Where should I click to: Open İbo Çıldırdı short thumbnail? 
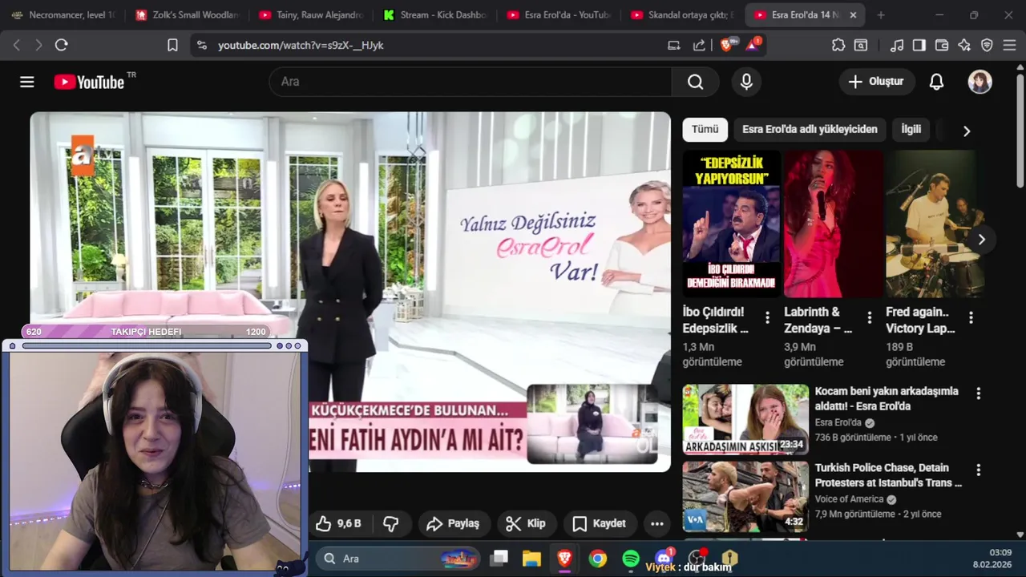pos(731,224)
